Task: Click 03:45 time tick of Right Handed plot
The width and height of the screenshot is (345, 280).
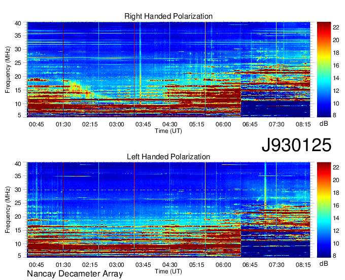Action: click(143, 124)
